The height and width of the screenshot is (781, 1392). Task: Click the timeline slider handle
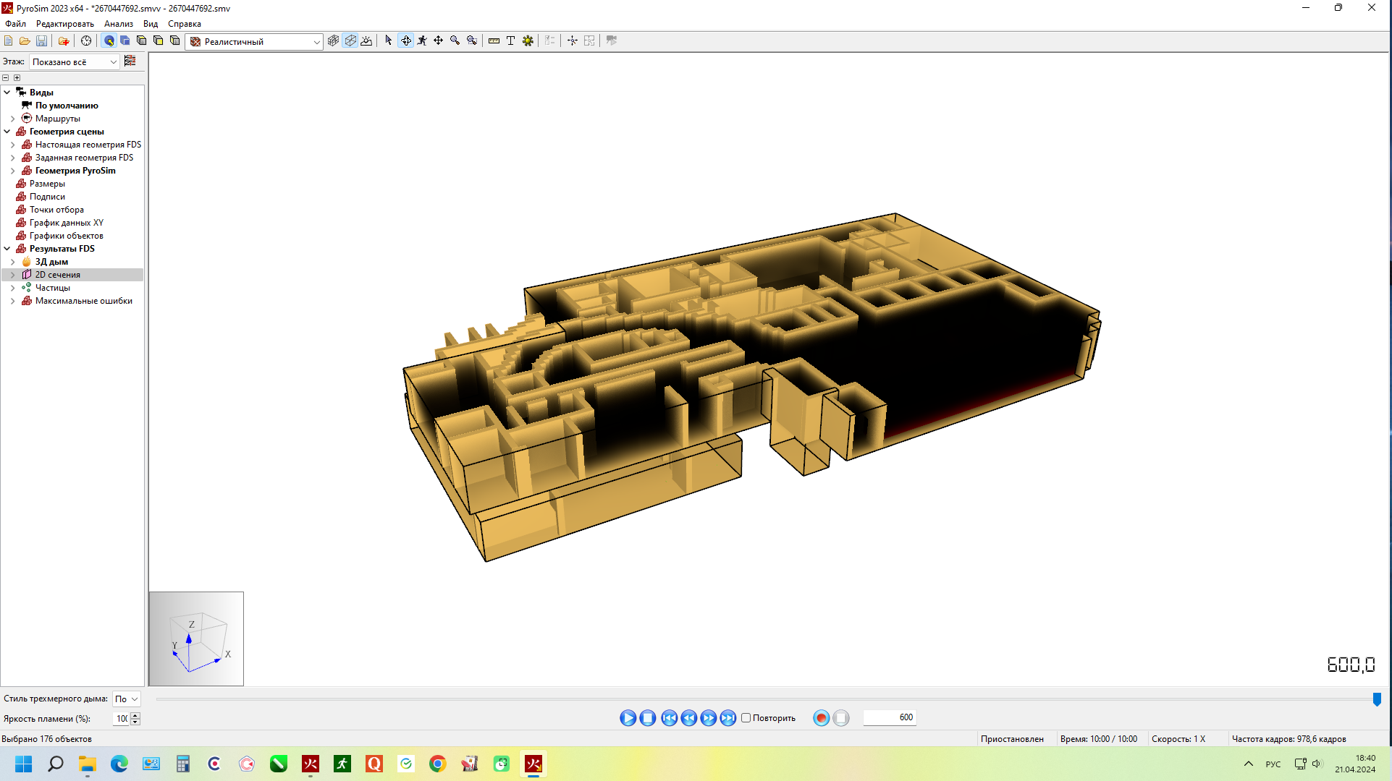pos(1377,699)
